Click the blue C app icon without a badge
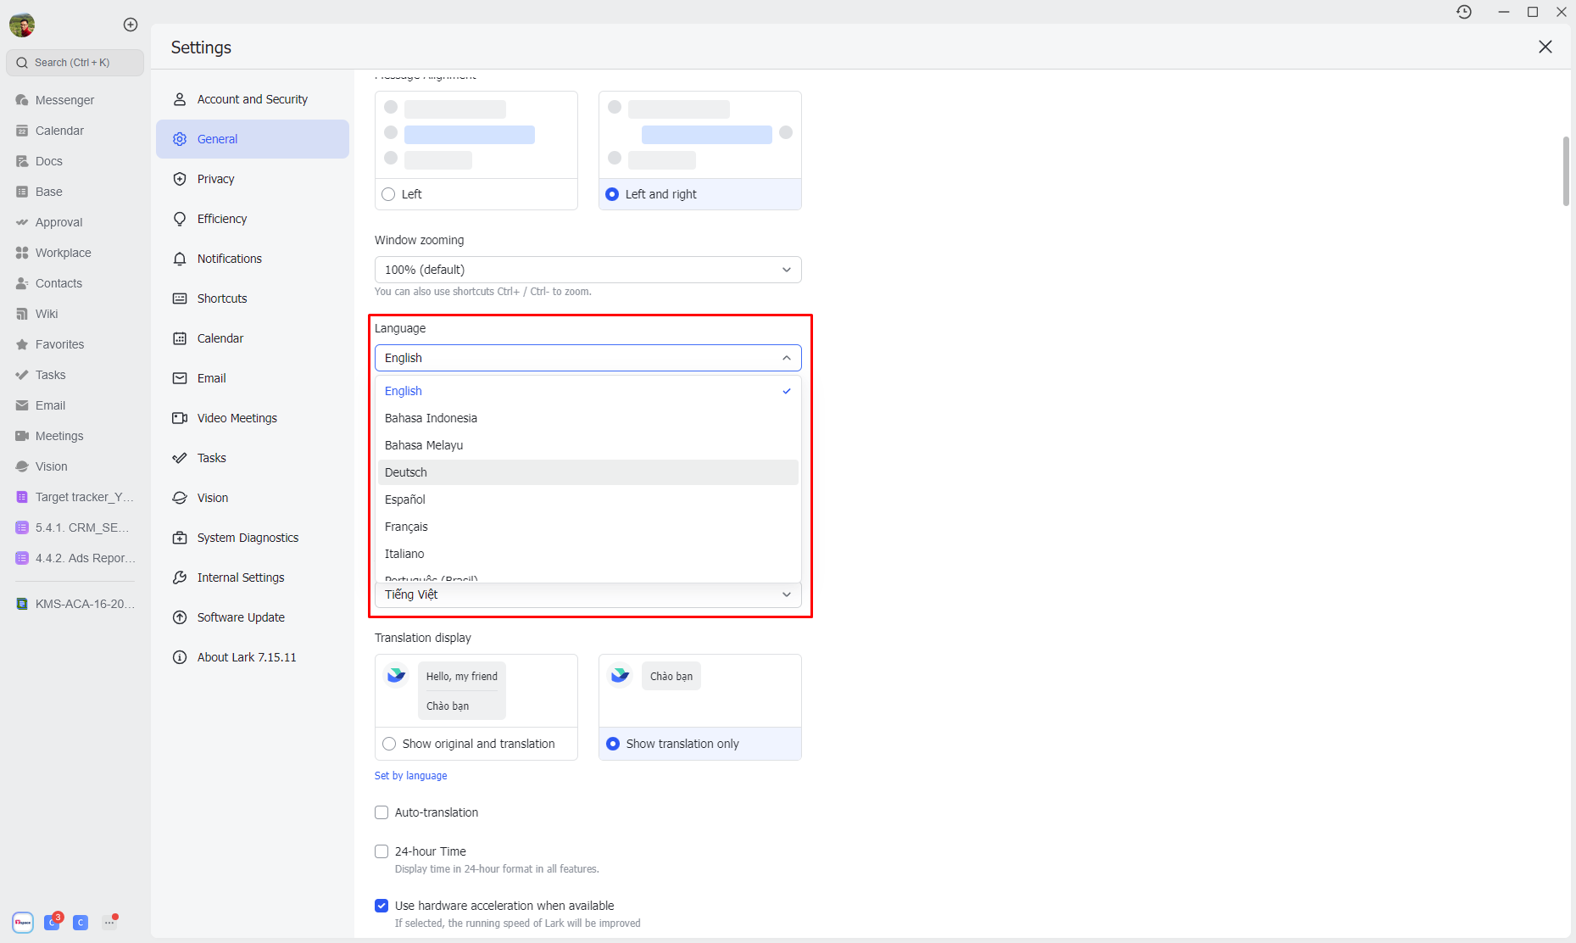Screen dimensions: 1576x943 click(81, 922)
